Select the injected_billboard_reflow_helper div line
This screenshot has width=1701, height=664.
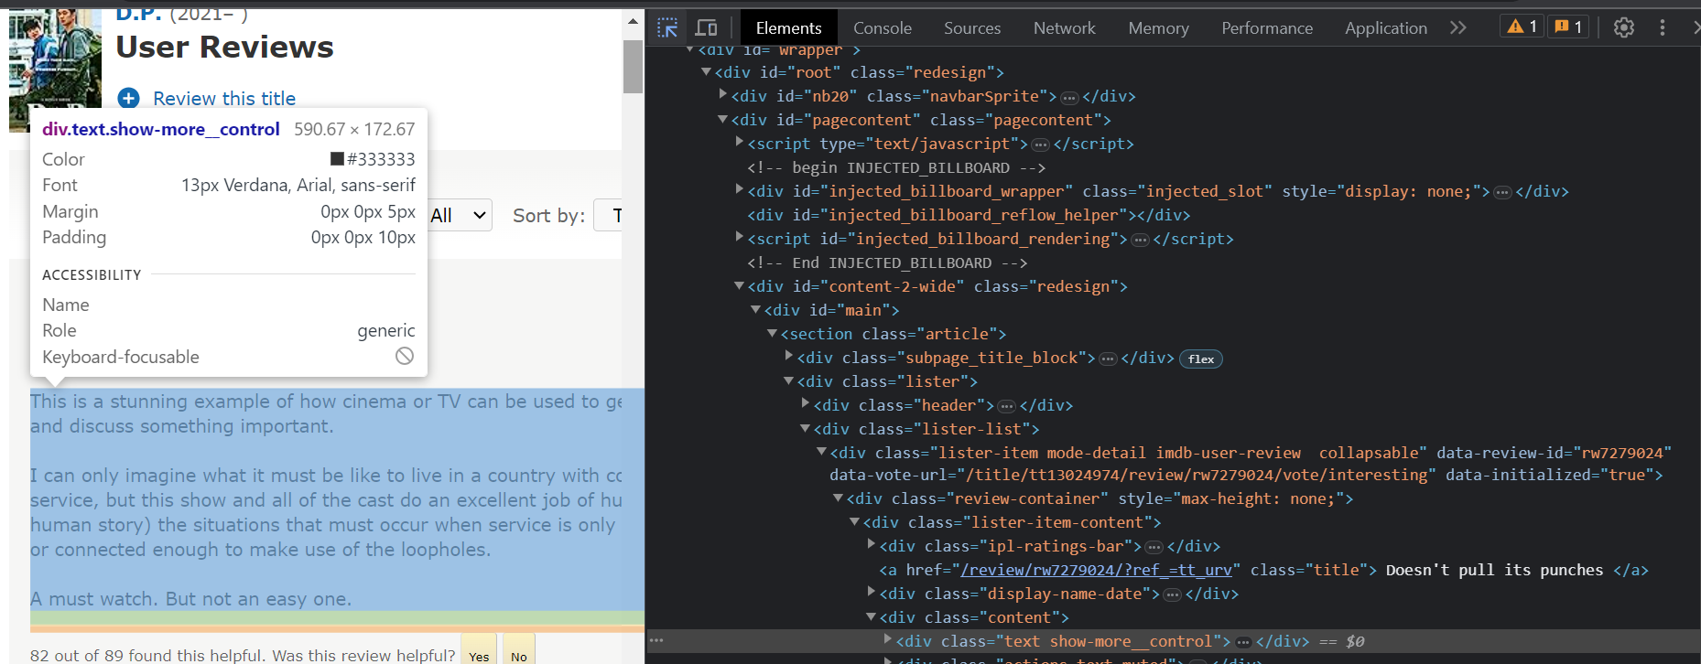click(x=969, y=215)
